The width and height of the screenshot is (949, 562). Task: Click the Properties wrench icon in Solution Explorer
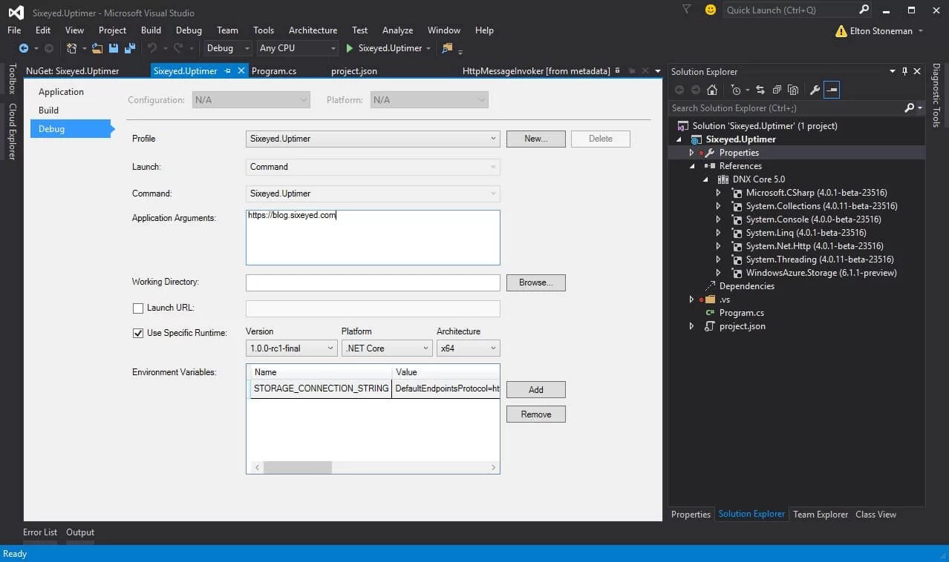815,90
